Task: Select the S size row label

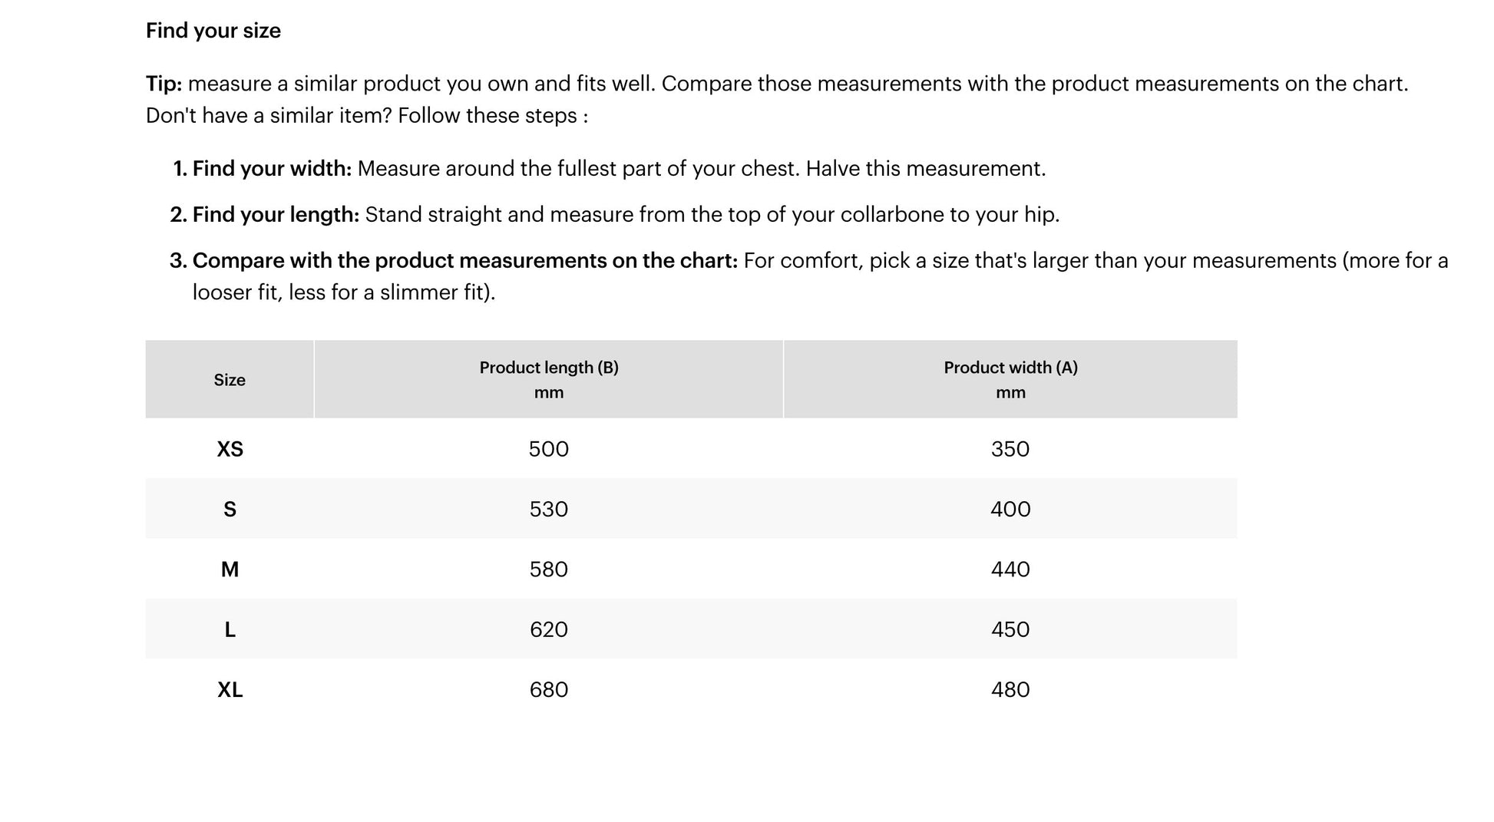Action: coord(230,509)
